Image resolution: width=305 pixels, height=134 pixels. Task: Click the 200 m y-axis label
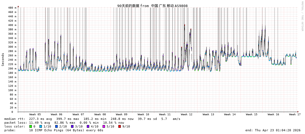pos(12,68)
